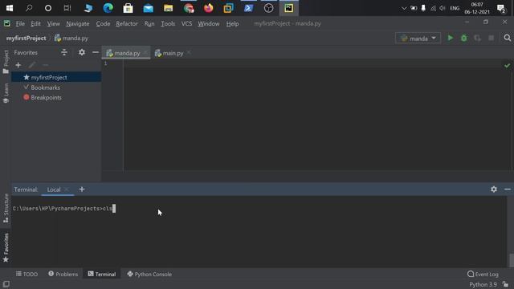Click the tool windows quick access icon

click(6, 284)
